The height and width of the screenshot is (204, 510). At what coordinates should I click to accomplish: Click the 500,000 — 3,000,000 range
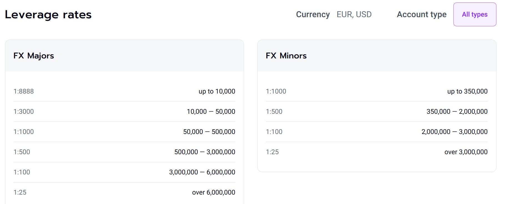[205, 152]
